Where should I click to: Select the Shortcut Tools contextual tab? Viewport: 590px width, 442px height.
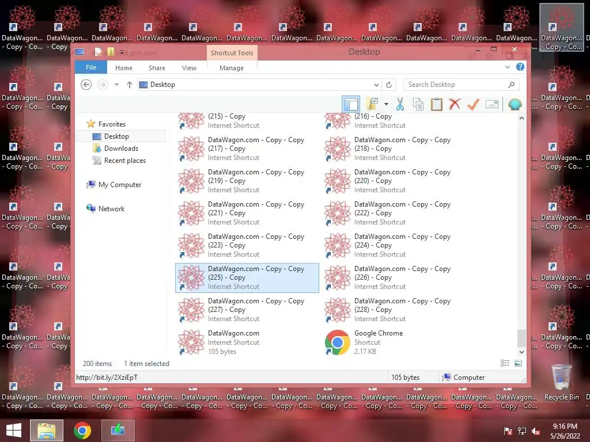(232, 53)
